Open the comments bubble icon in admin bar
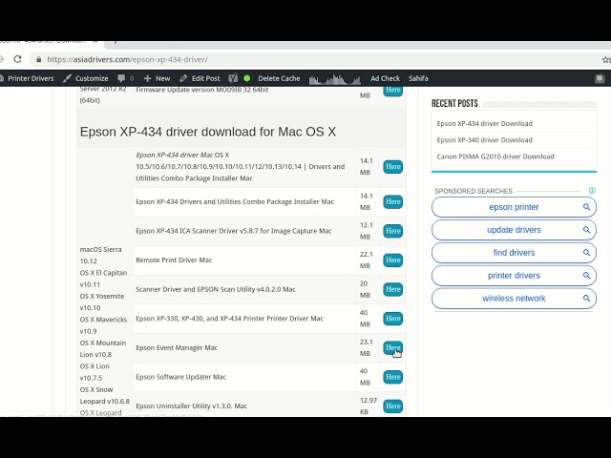Image resolution: width=611 pixels, height=458 pixels. (121, 78)
